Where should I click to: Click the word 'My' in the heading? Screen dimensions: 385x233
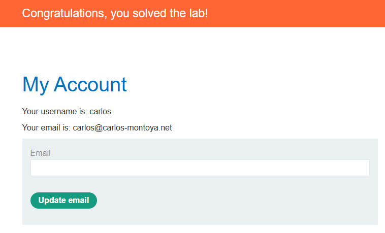point(36,84)
